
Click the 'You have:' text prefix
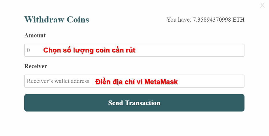179,20
